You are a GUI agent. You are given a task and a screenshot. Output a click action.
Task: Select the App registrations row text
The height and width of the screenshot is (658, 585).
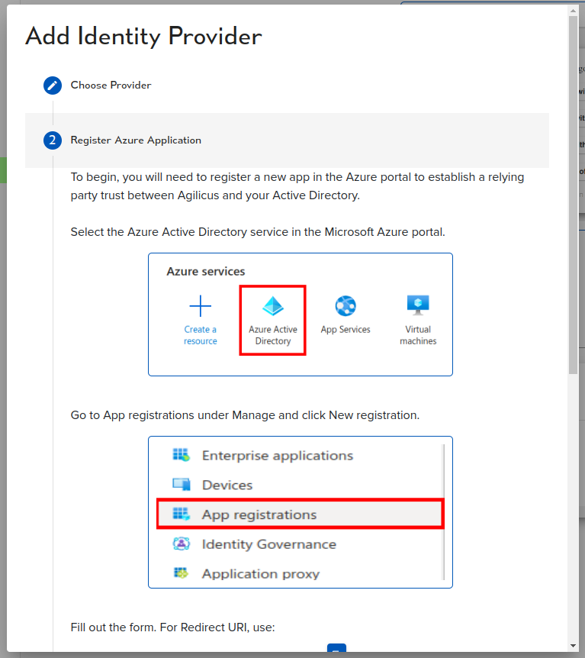click(x=259, y=515)
